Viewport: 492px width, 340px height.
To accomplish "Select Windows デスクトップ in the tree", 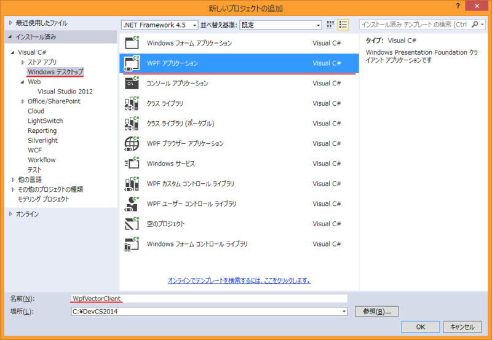I will click(x=55, y=72).
